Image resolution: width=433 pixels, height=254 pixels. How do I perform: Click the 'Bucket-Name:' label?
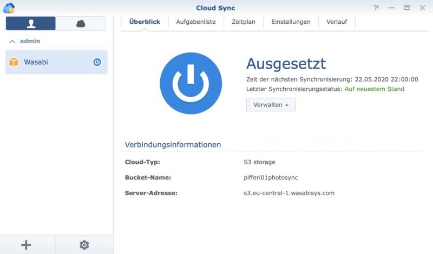click(148, 178)
